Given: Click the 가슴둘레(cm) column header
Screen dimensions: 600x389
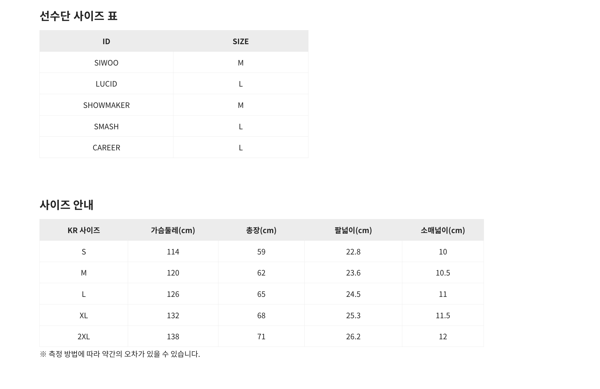Looking at the screenshot, I should pos(173,230).
